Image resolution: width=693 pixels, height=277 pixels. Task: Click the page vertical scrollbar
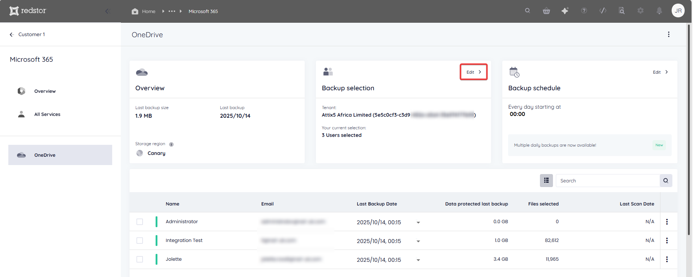click(x=689, y=130)
